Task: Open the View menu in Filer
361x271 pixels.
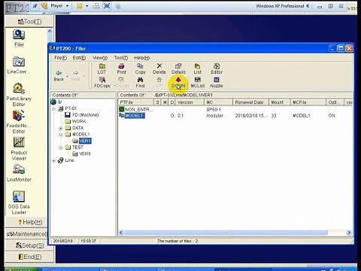Action: click(100, 58)
